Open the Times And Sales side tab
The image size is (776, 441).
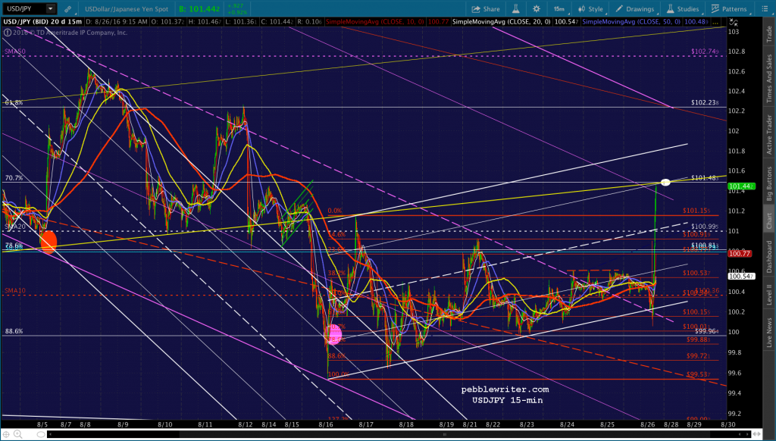769,79
